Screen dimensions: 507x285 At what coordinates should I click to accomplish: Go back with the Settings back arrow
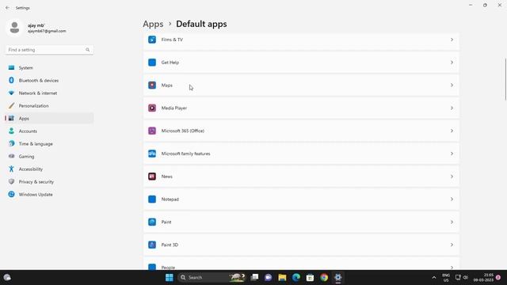[7, 8]
